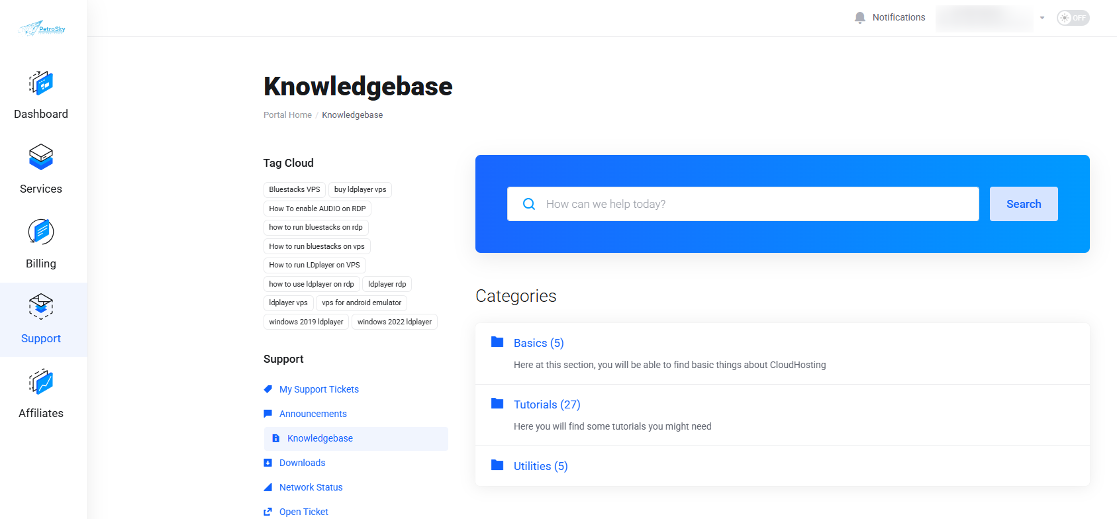Image resolution: width=1117 pixels, height=519 pixels.
Task: Go to Billing label in sidebar
Action: point(41,263)
